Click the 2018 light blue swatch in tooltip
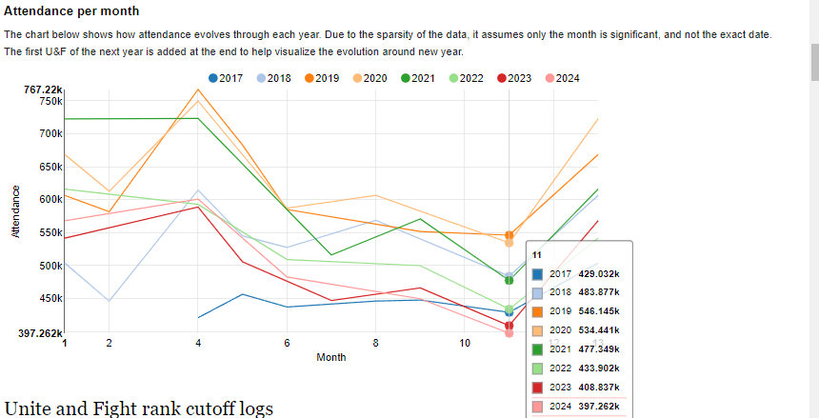This screenshot has height=418, width=819. (537, 292)
